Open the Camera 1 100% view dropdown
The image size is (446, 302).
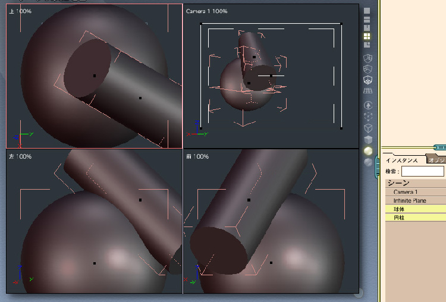(206, 11)
